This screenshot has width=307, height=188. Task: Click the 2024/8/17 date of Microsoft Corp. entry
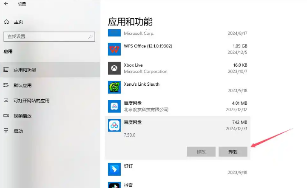point(237,33)
